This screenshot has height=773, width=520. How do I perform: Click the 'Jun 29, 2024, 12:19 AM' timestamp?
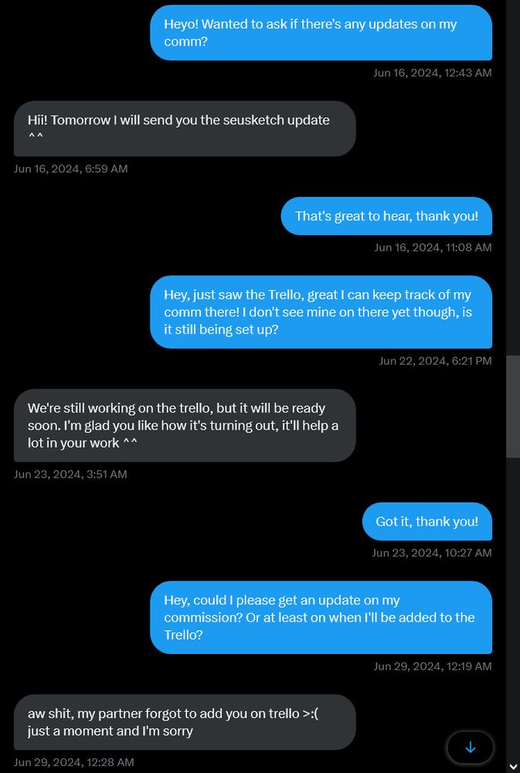coord(433,666)
